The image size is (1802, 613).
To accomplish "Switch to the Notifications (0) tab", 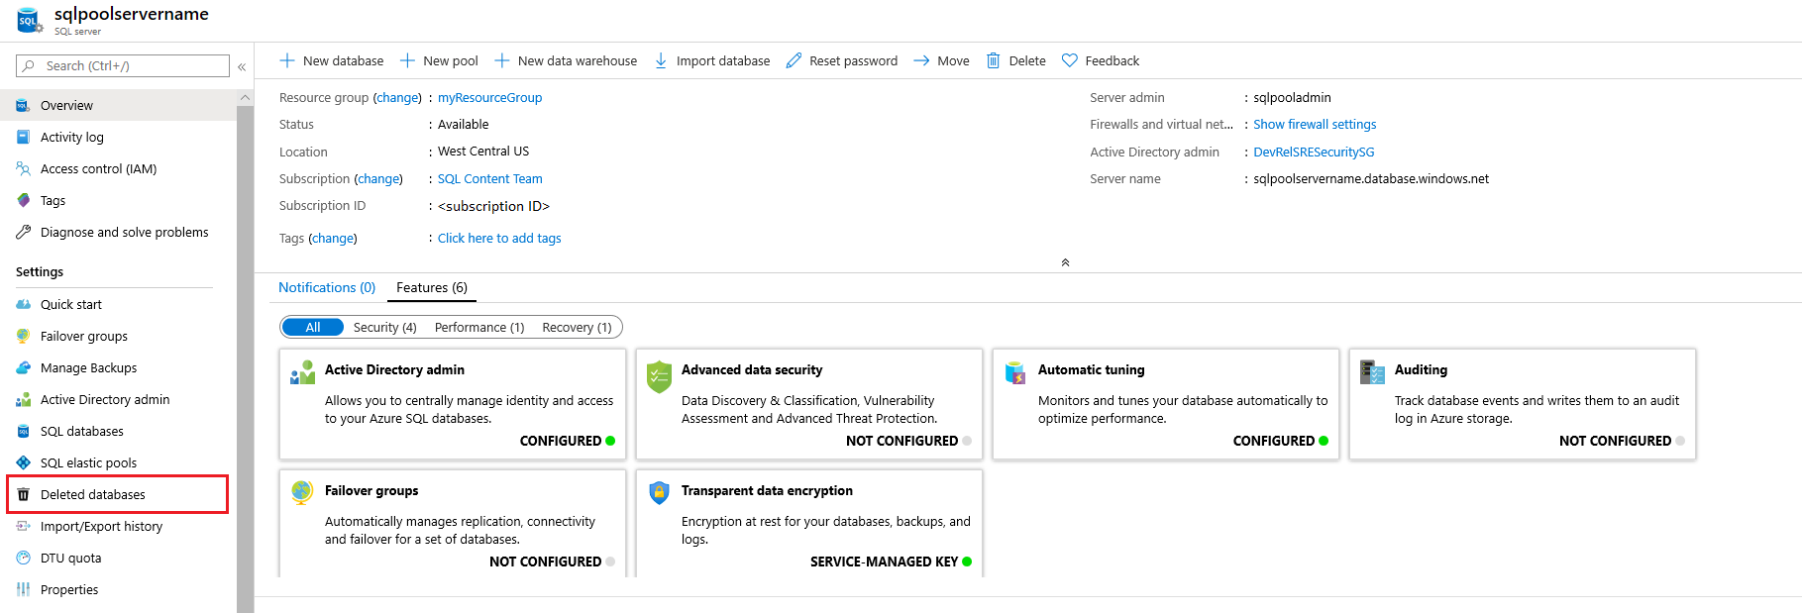I will pyautogui.click(x=327, y=288).
